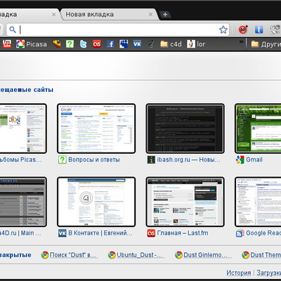
Task: Open the История link
Action: tap(239, 273)
